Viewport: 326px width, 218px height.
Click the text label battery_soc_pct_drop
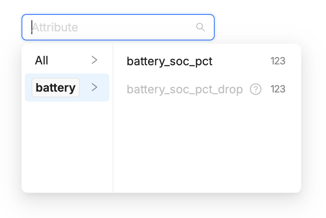tap(185, 89)
